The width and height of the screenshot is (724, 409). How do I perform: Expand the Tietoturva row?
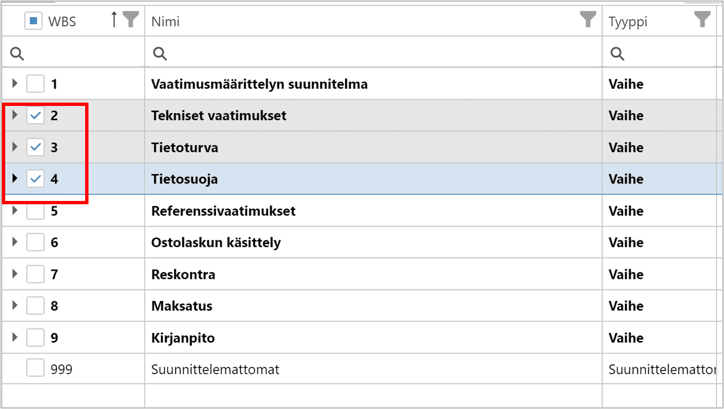click(15, 147)
